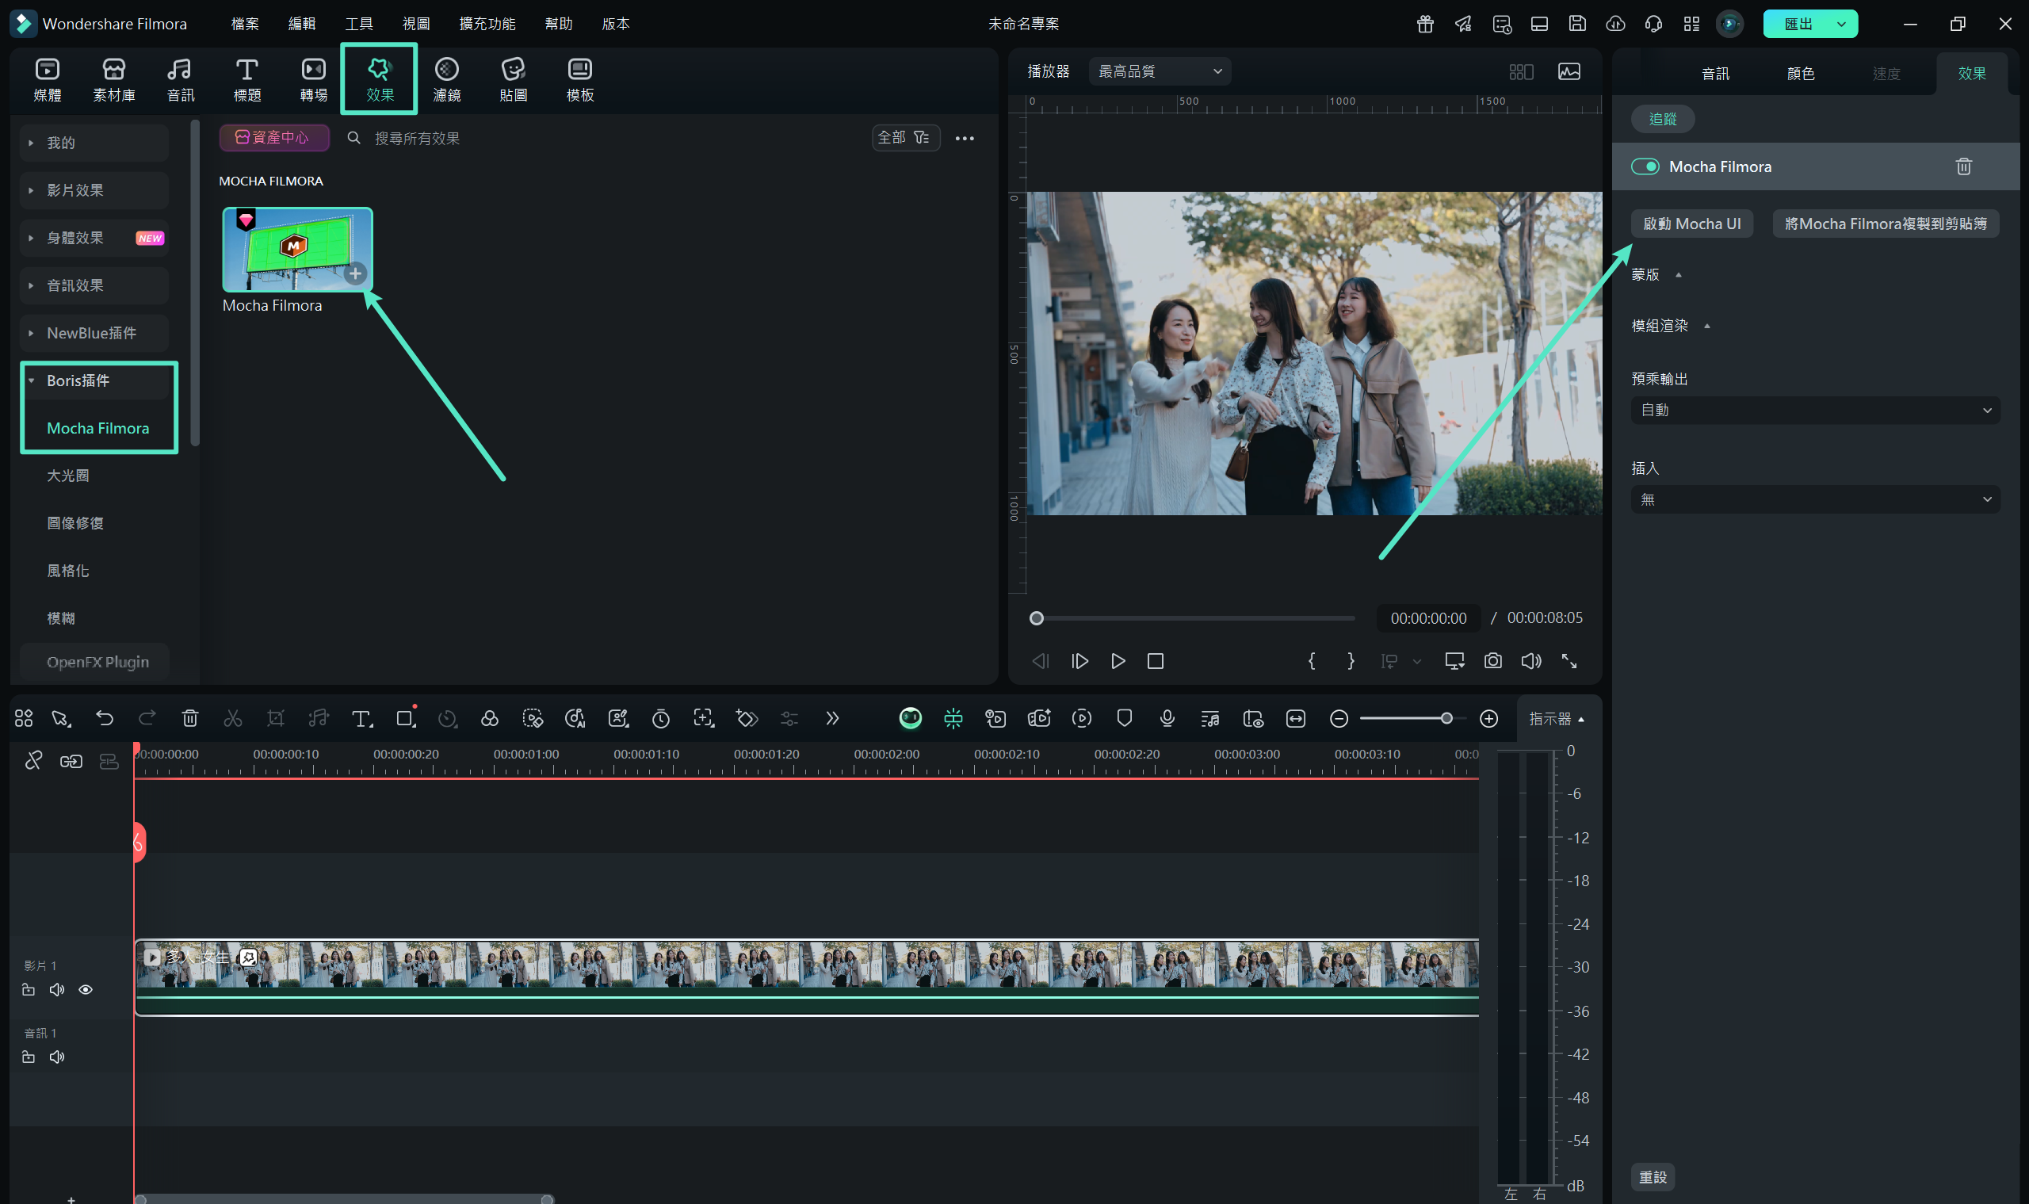Open the 模板 templates tab
Image resolution: width=2029 pixels, height=1204 pixels.
tap(579, 79)
